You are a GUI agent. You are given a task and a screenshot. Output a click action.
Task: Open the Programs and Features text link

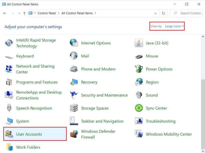pos(37,82)
